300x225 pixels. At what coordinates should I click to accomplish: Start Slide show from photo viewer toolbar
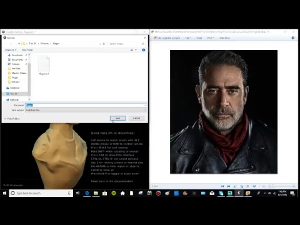(224, 38)
